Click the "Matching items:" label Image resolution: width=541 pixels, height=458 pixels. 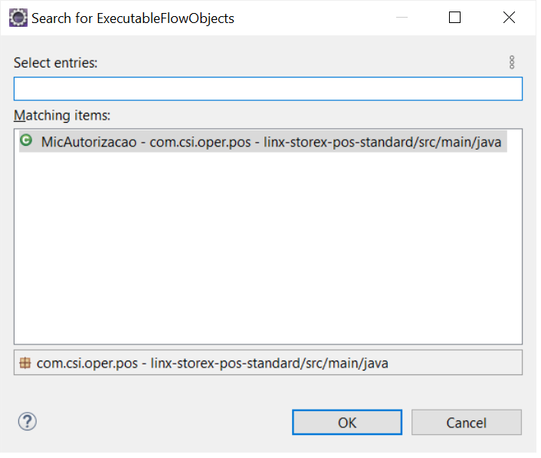[62, 116]
